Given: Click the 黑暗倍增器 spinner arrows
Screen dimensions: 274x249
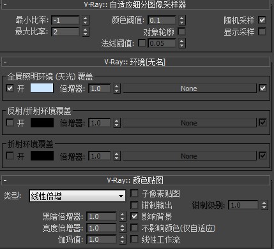Looking at the screenshot, I should point(122,217).
